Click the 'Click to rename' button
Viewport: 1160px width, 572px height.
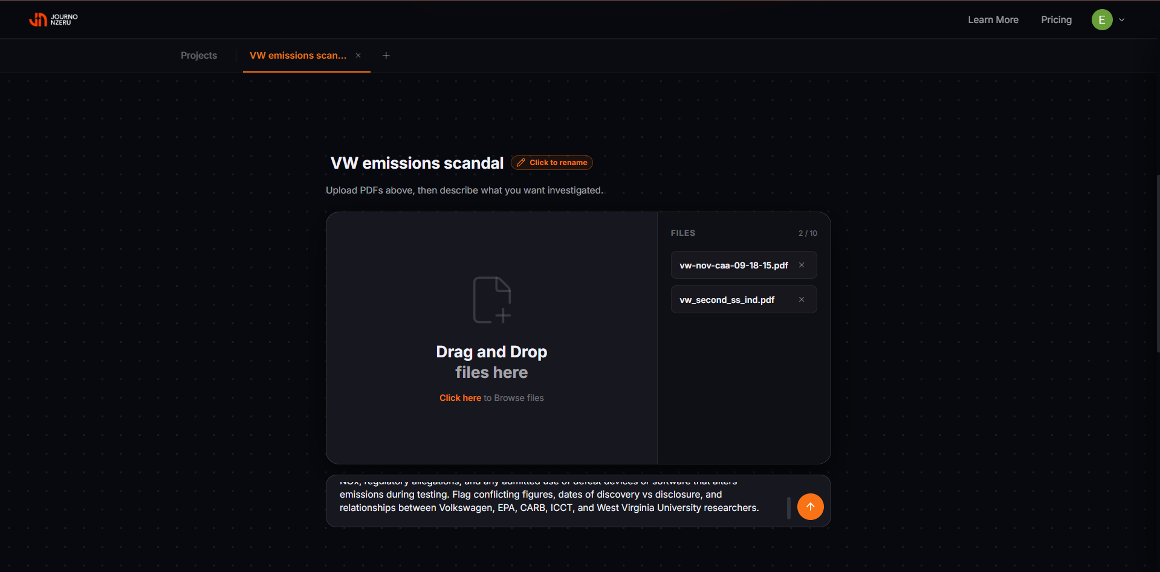(552, 163)
